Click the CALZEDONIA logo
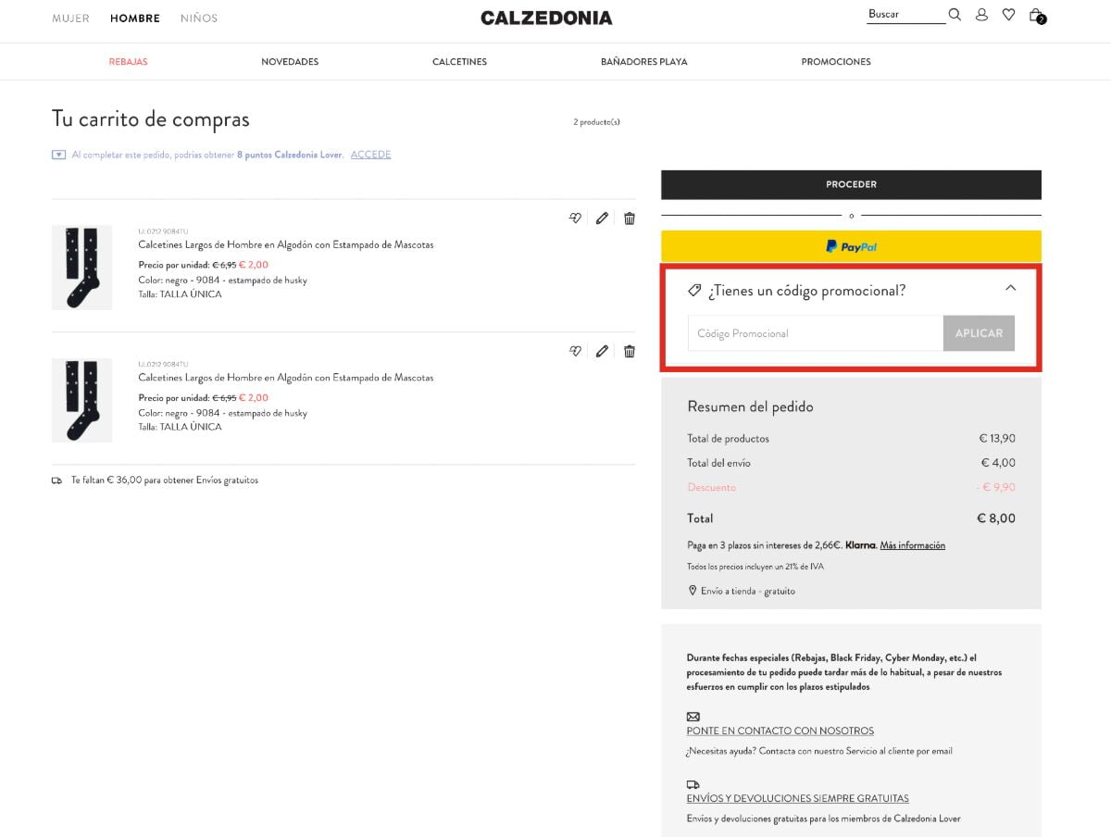This screenshot has width=1111, height=837. pyautogui.click(x=546, y=18)
